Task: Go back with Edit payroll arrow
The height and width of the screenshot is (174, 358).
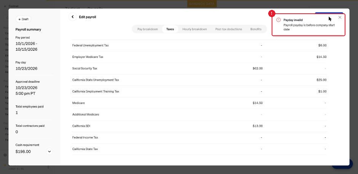Action: click(73, 17)
